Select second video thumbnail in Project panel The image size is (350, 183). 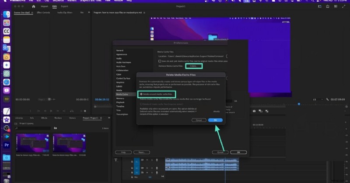[x=69, y=143]
